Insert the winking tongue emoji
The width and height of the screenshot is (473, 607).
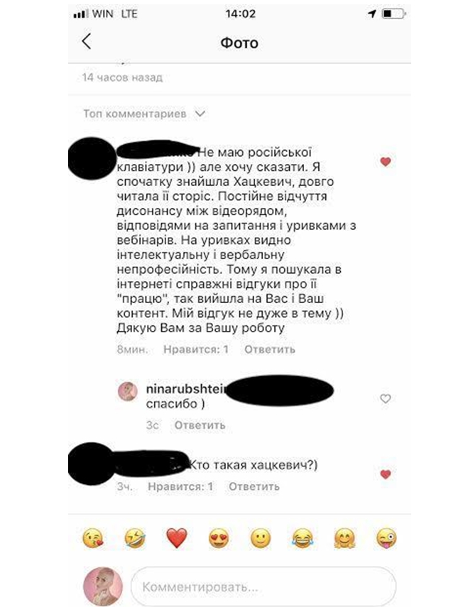point(386,538)
